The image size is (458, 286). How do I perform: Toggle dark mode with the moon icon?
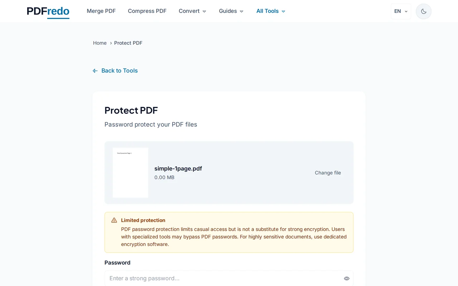(423, 11)
